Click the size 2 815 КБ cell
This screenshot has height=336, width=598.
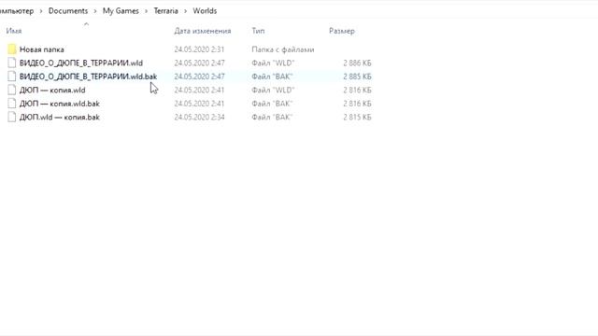pyautogui.click(x=357, y=118)
